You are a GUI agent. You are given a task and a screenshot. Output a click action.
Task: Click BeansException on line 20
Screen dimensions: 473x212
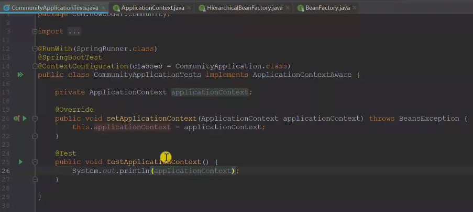click(429, 119)
